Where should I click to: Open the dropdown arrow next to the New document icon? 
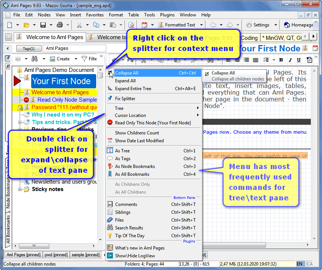coord(18,25)
